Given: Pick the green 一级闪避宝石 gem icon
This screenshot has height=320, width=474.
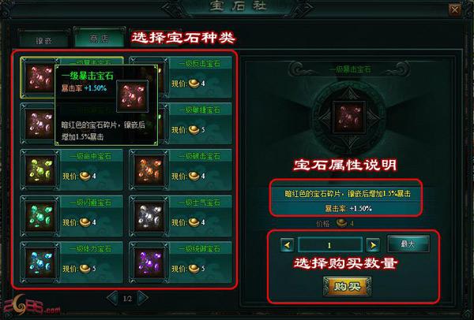Looking at the screenshot, I should pyautogui.click(x=39, y=217).
